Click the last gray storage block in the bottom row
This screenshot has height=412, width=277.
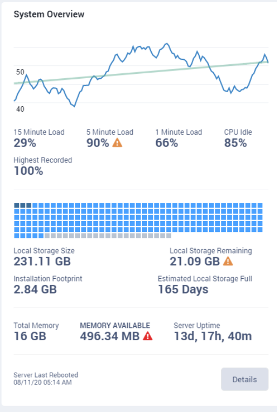[168, 236]
